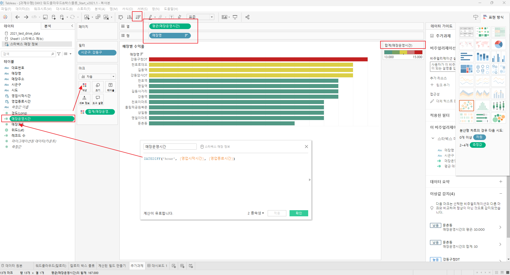Image resolution: width=510 pixels, height=275 pixels.
Task: Share the workbook with others
Action: (247, 17)
